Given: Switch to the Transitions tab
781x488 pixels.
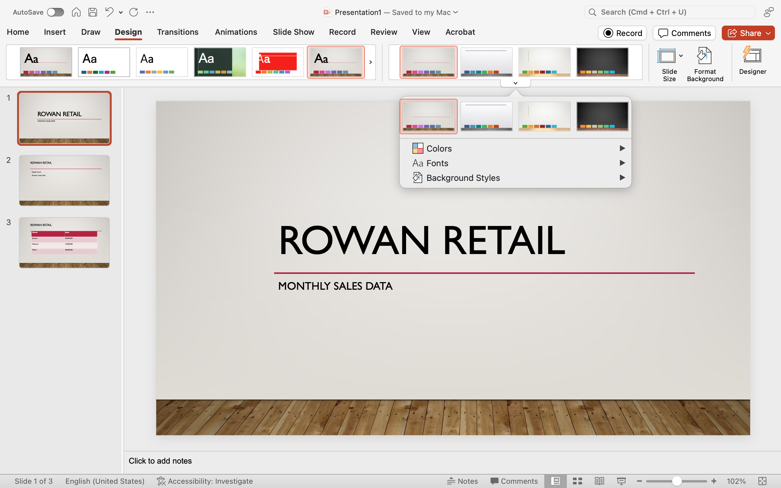Looking at the screenshot, I should (178, 32).
